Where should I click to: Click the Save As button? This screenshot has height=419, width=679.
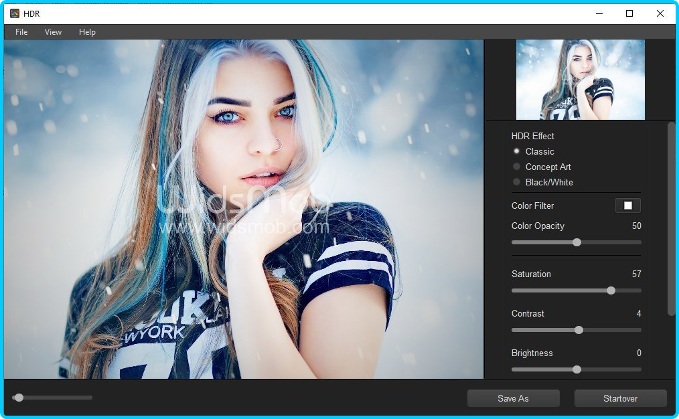[513, 398]
